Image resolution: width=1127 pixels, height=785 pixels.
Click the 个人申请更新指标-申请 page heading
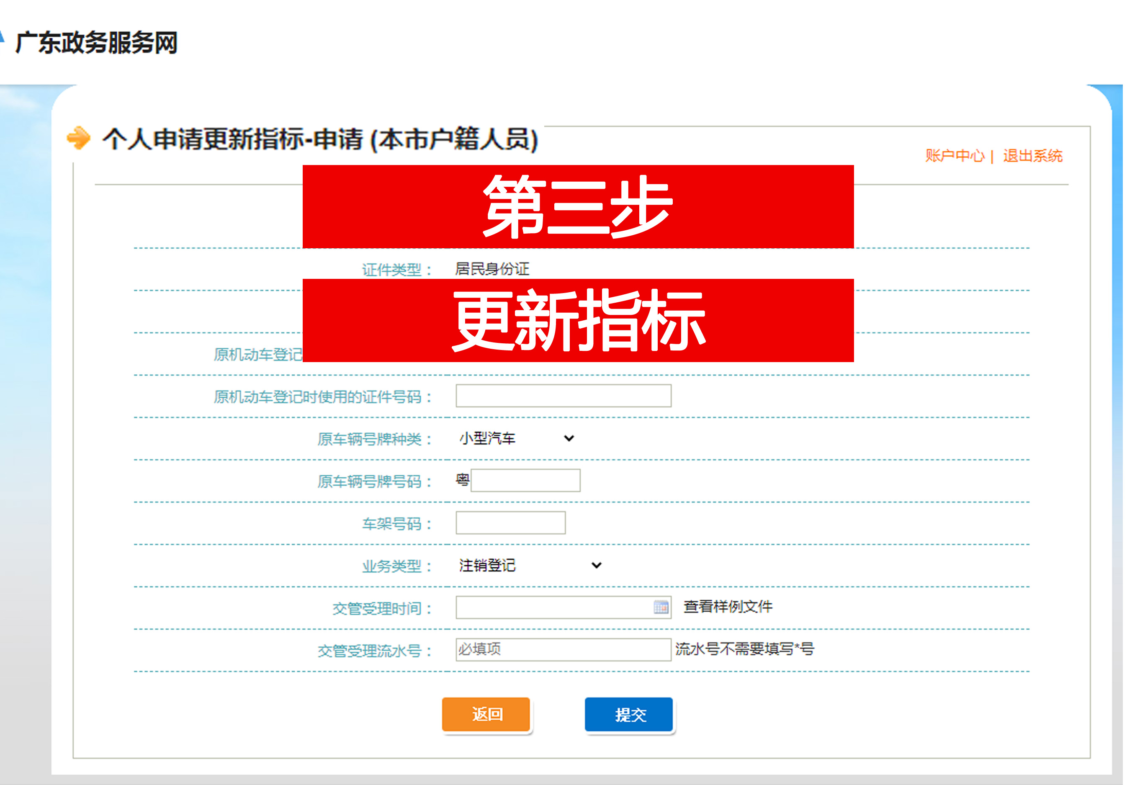(x=320, y=139)
